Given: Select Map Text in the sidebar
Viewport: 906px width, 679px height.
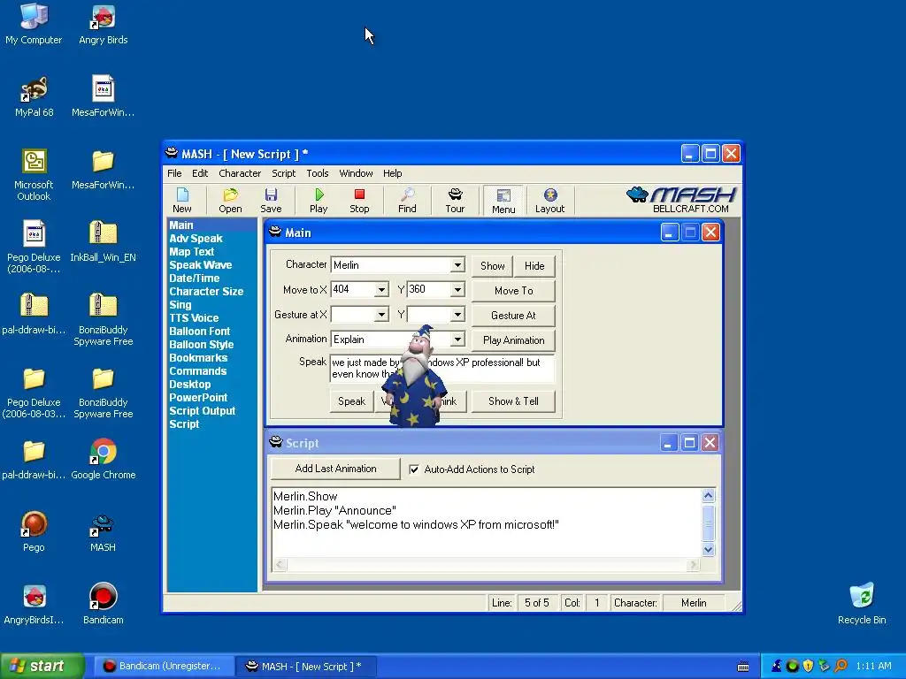Looking at the screenshot, I should 192,252.
